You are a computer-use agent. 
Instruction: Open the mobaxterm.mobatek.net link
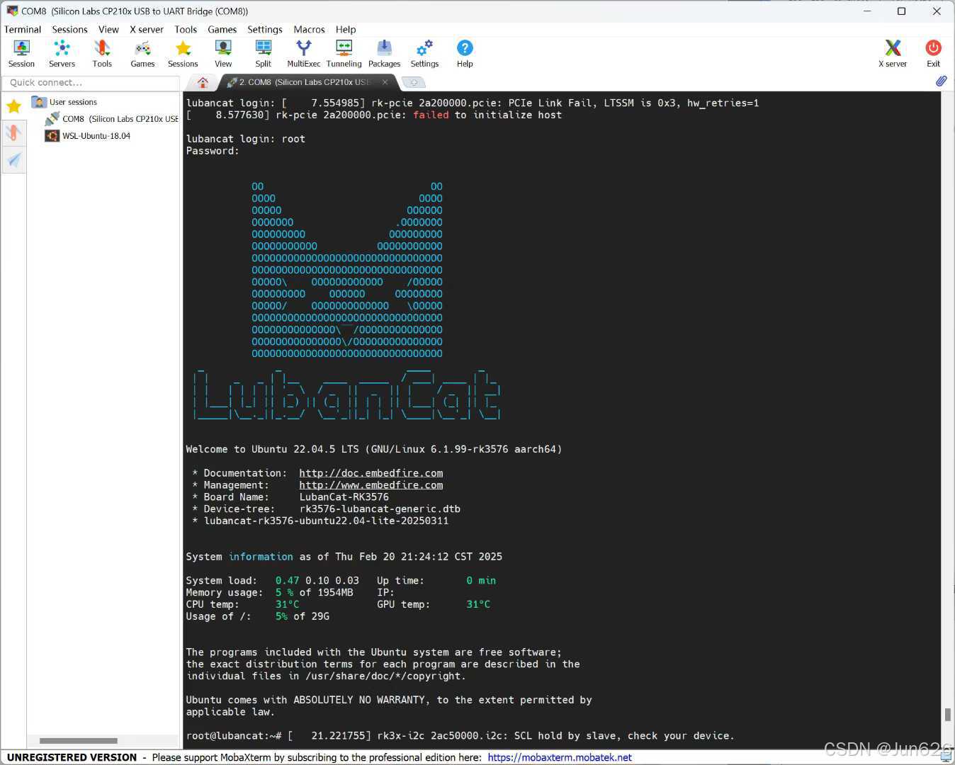[560, 757]
